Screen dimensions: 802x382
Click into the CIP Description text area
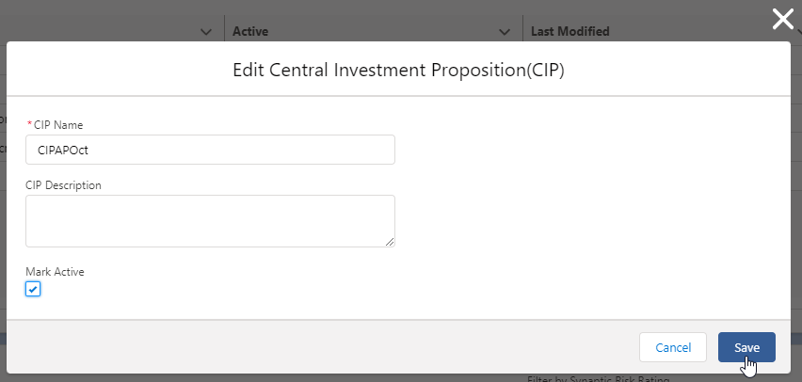[210, 221]
